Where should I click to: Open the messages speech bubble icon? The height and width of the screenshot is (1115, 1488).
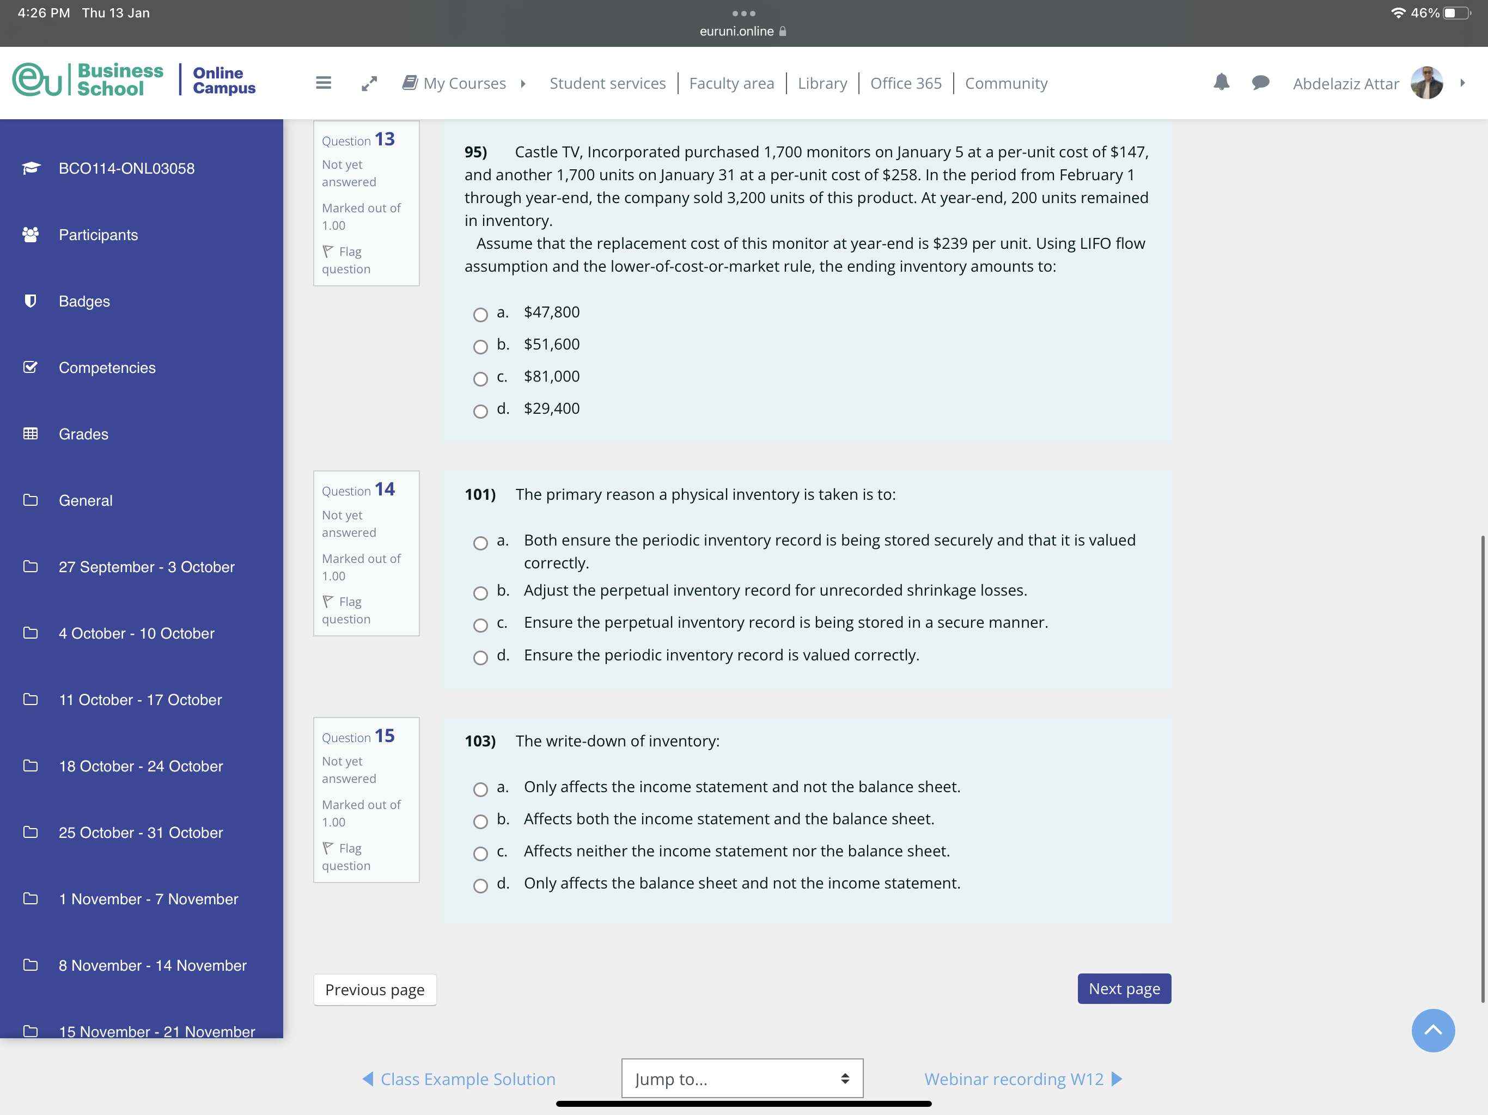[1260, 83]
